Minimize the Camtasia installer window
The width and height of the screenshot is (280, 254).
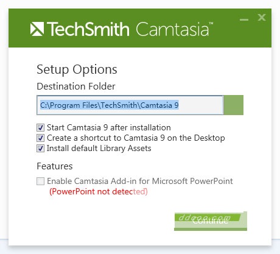point(244,19)
